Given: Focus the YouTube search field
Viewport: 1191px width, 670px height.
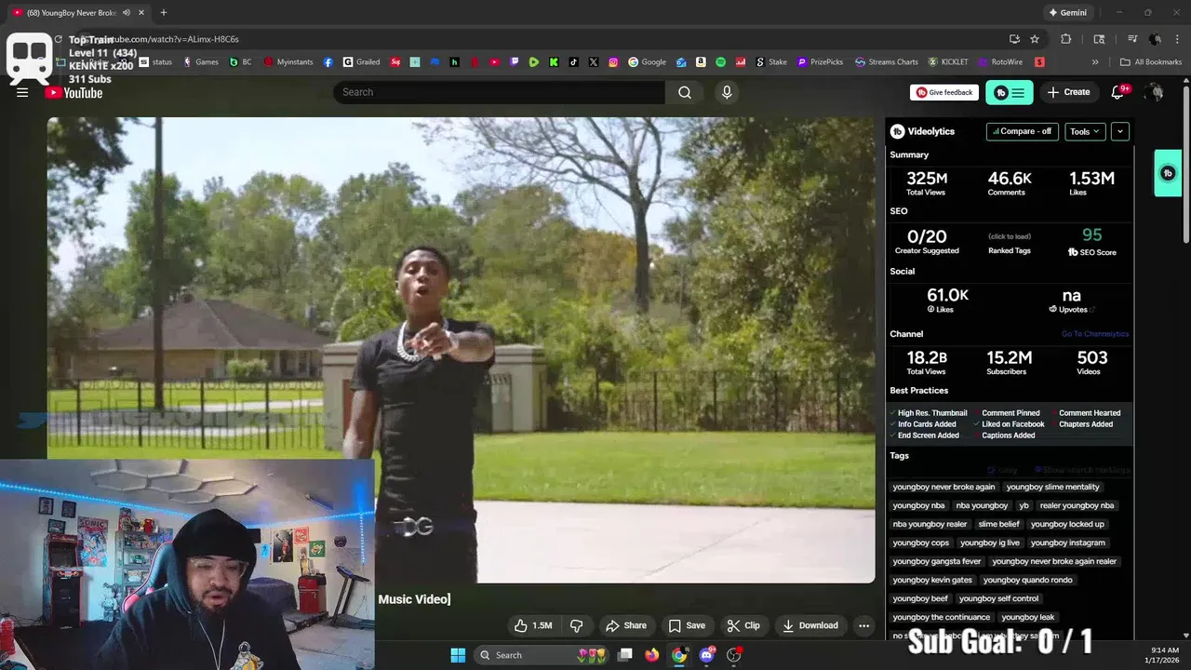Looking at the screenshot, I should pyautogui.click(x=499, y=92).
